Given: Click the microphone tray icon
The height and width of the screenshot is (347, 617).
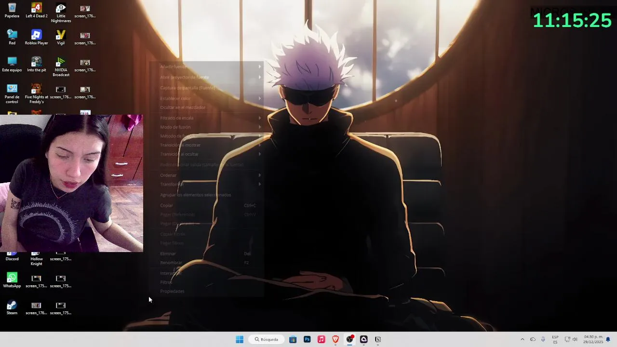Looking at the screenshot, I should [543, 339].
